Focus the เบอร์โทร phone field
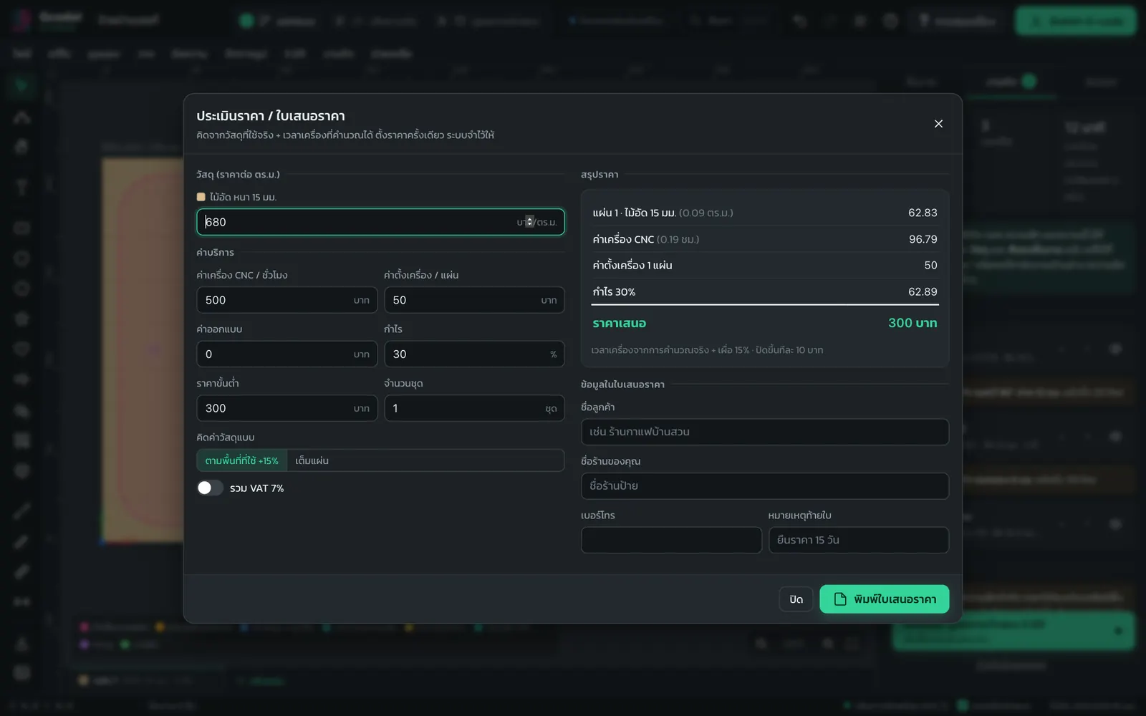The height and width of the screenshot is (716, 1146). (671, 540)
